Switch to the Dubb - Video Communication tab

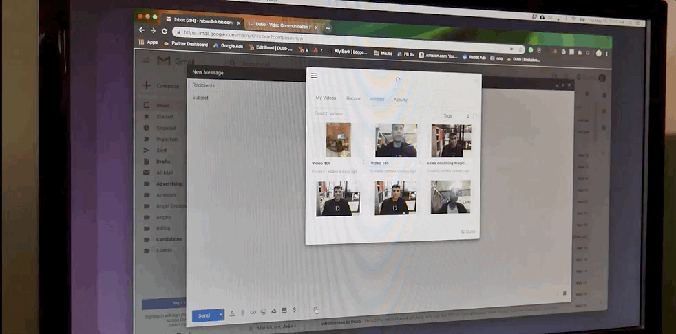[x=283, y=25]
